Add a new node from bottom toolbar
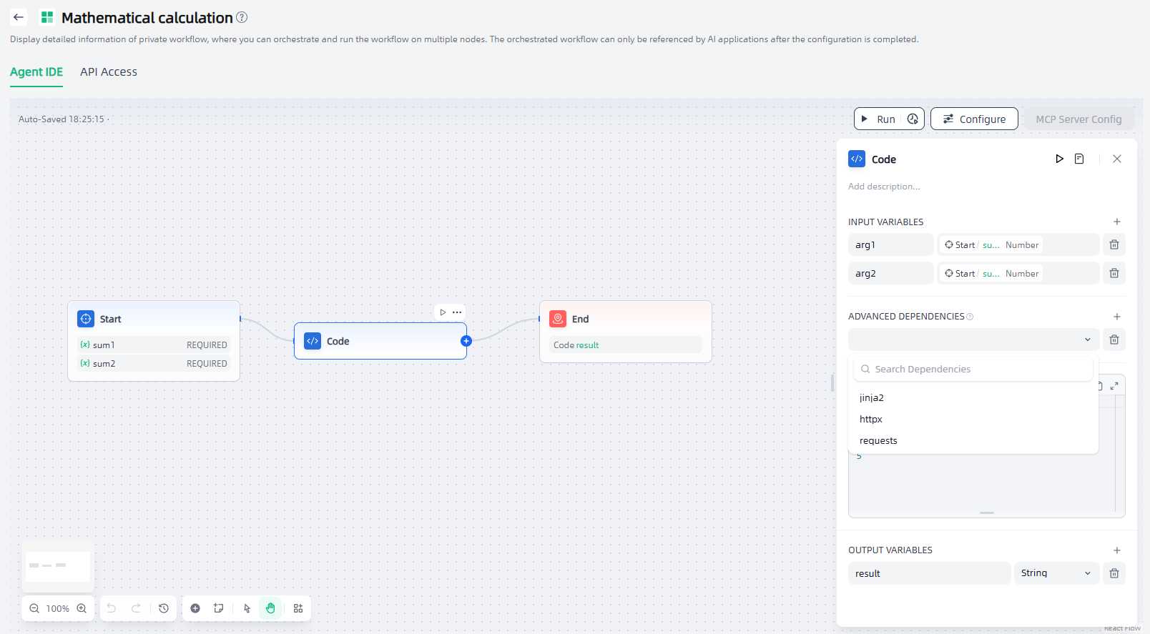Screen dimensions: 1150x634 pos(195,608)
